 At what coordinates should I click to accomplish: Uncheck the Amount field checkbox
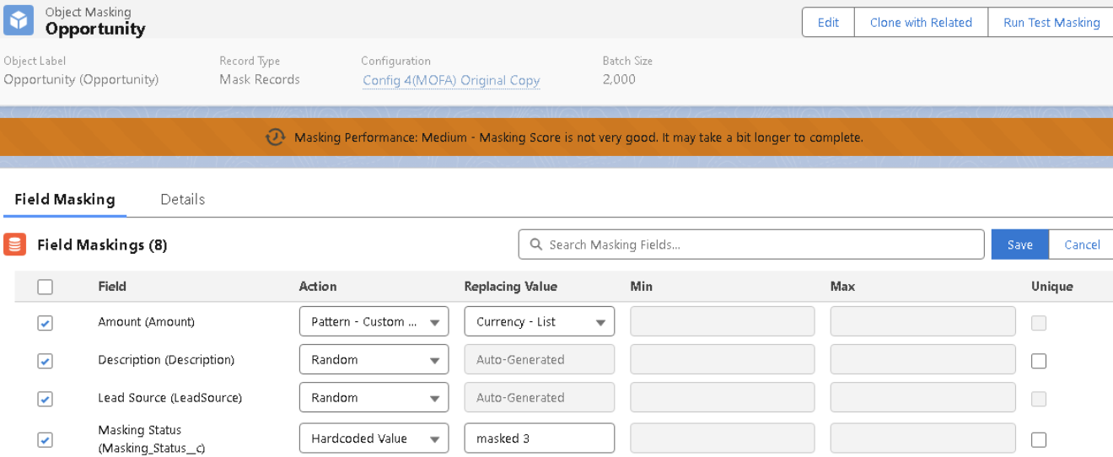[x=46, y=323]
